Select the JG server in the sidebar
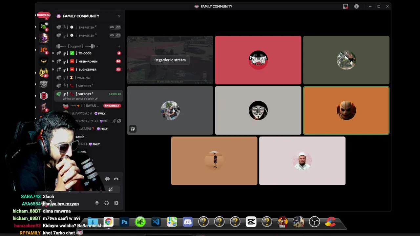 44,50
